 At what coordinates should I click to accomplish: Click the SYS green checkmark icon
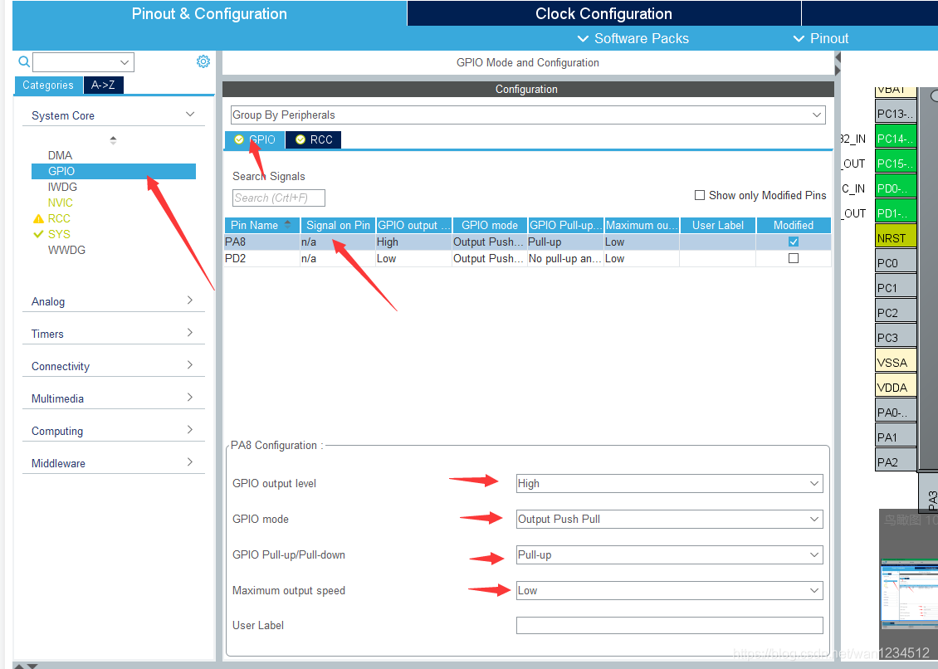[37, 235]
